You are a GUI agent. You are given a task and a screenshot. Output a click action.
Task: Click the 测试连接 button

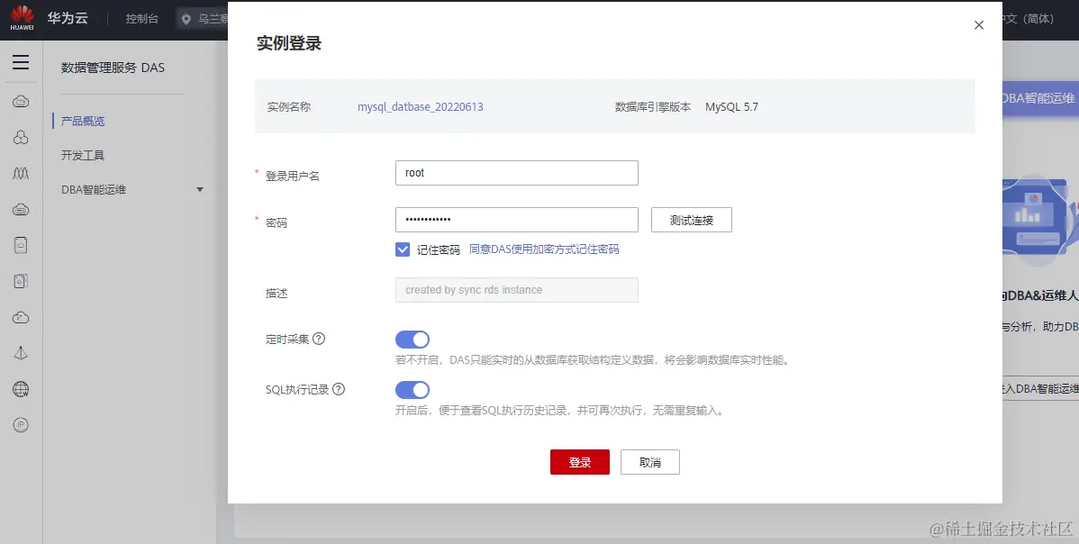click(x=692, y=220)
